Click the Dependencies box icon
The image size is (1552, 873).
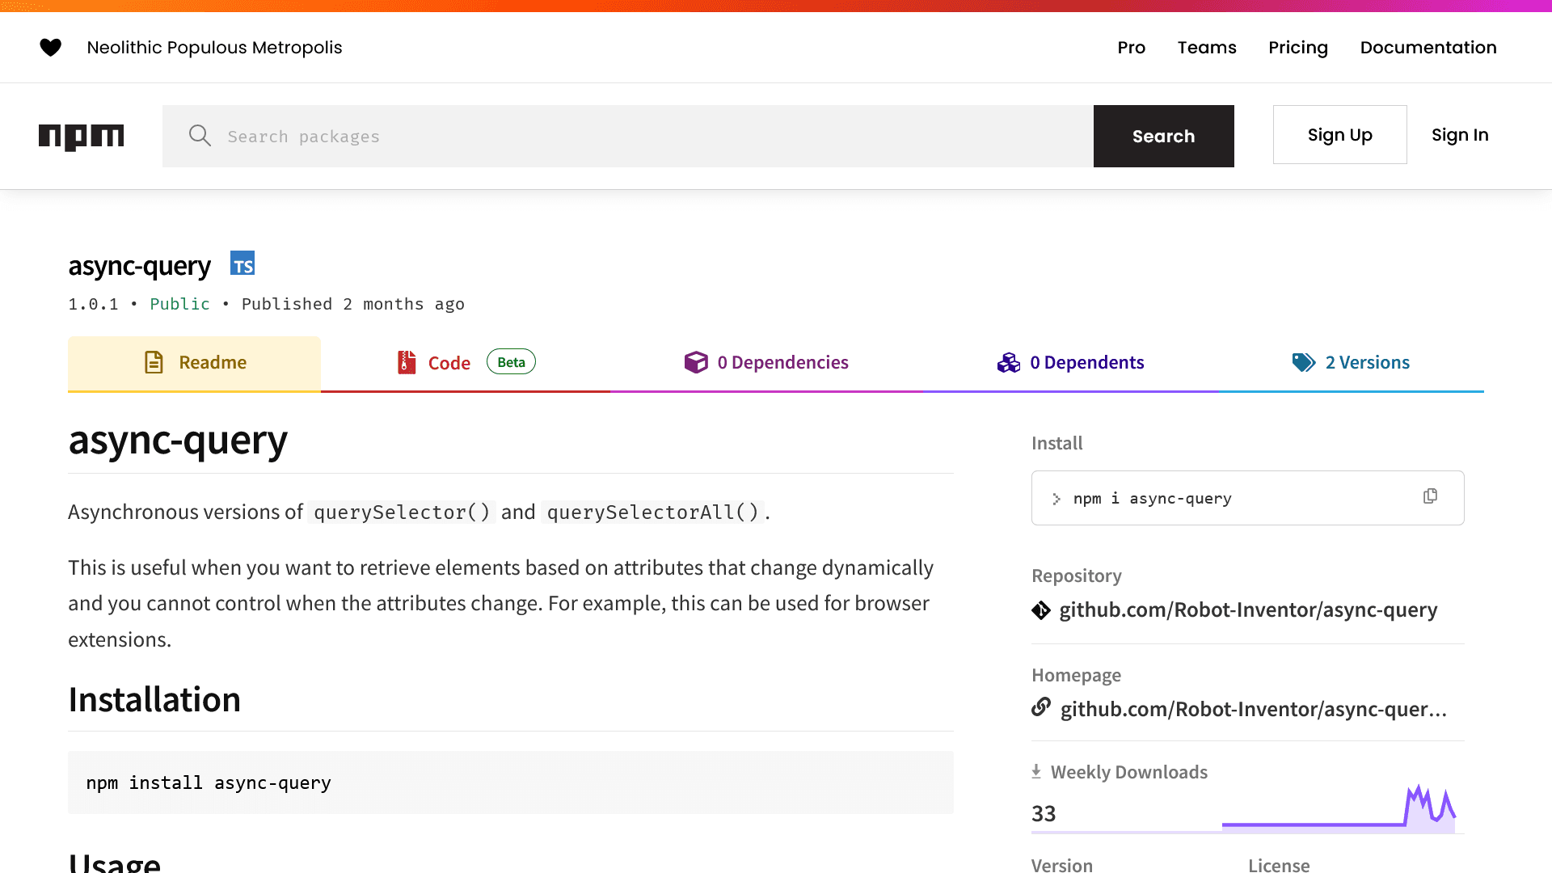pos(696,362)
